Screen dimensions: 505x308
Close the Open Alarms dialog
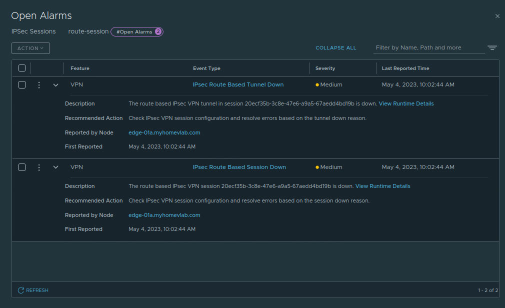tap(497, 16)
